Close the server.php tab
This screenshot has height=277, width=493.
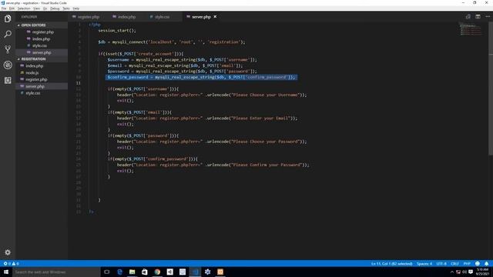click(x=216, y=17)
